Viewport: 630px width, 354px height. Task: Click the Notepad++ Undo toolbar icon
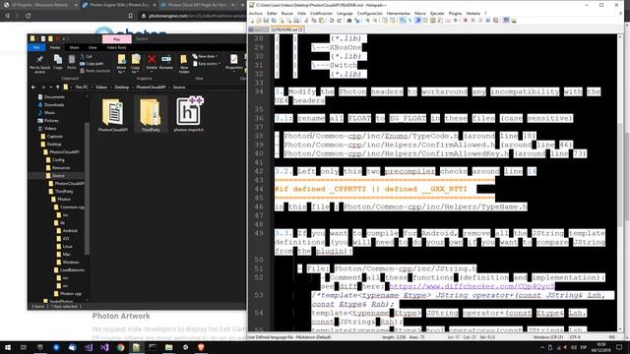tap(332, 21)
